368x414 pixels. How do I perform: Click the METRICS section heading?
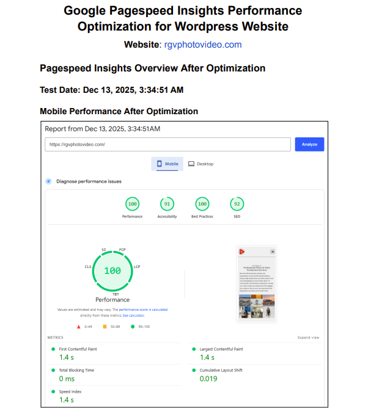pyautogui.click(x=55, y=338)
